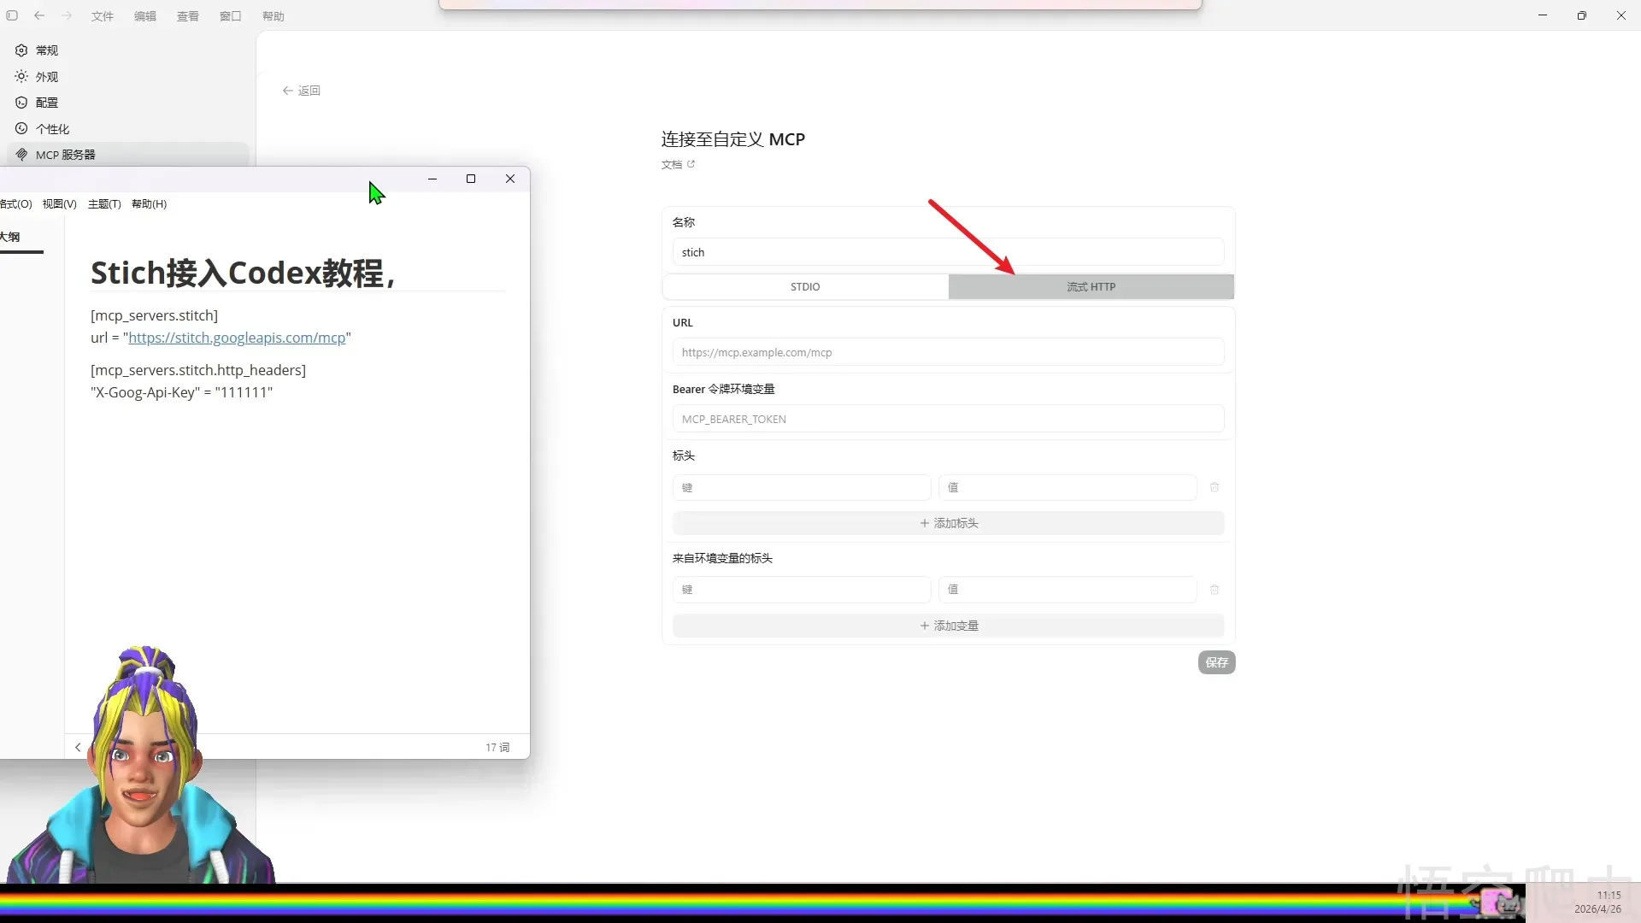Click the 添加变量 button
This screenshot has height=923, width=1641.
pyautogui.click(x=948, y=626)
